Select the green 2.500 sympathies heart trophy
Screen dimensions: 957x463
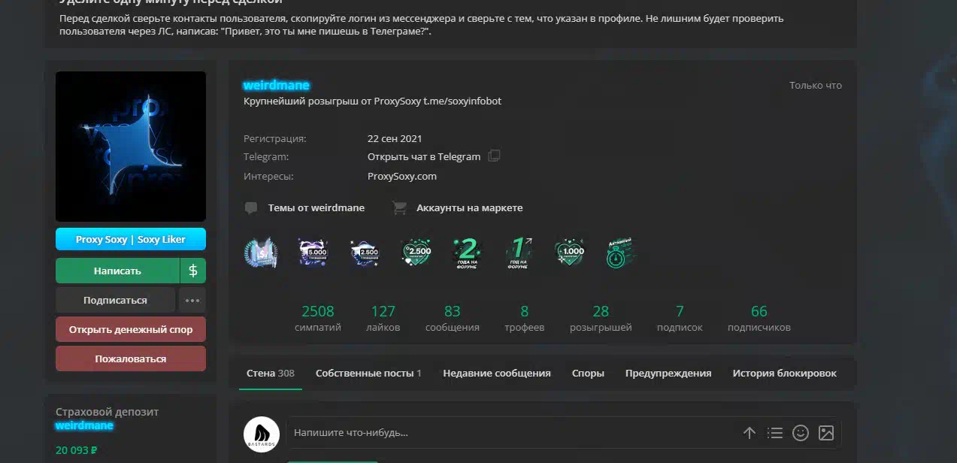click(416, 253)
